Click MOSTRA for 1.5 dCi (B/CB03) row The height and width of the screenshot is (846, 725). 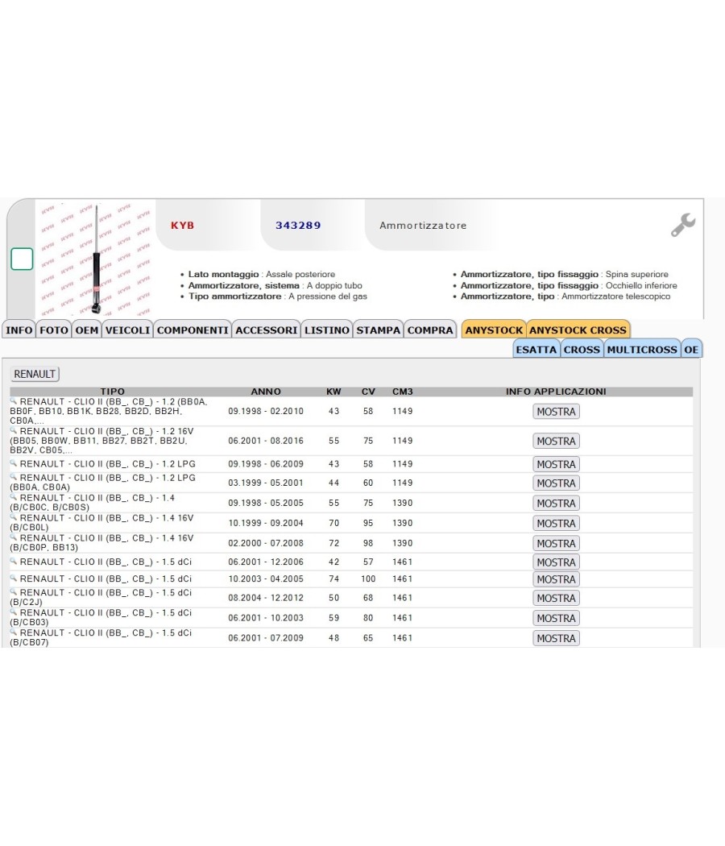(556, 618)
